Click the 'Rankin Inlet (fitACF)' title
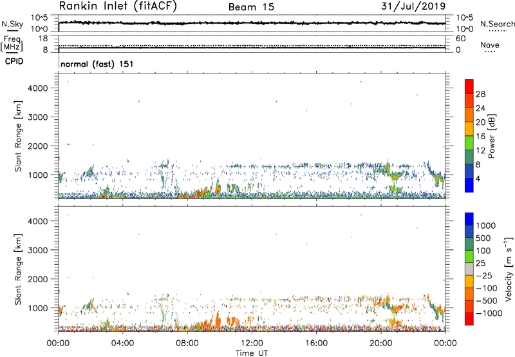The height and width of the screenshot is (357, 515). [x=118, y=6]
